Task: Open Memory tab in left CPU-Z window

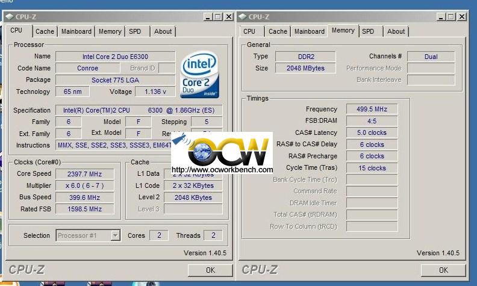Action: tap(110, 31)
